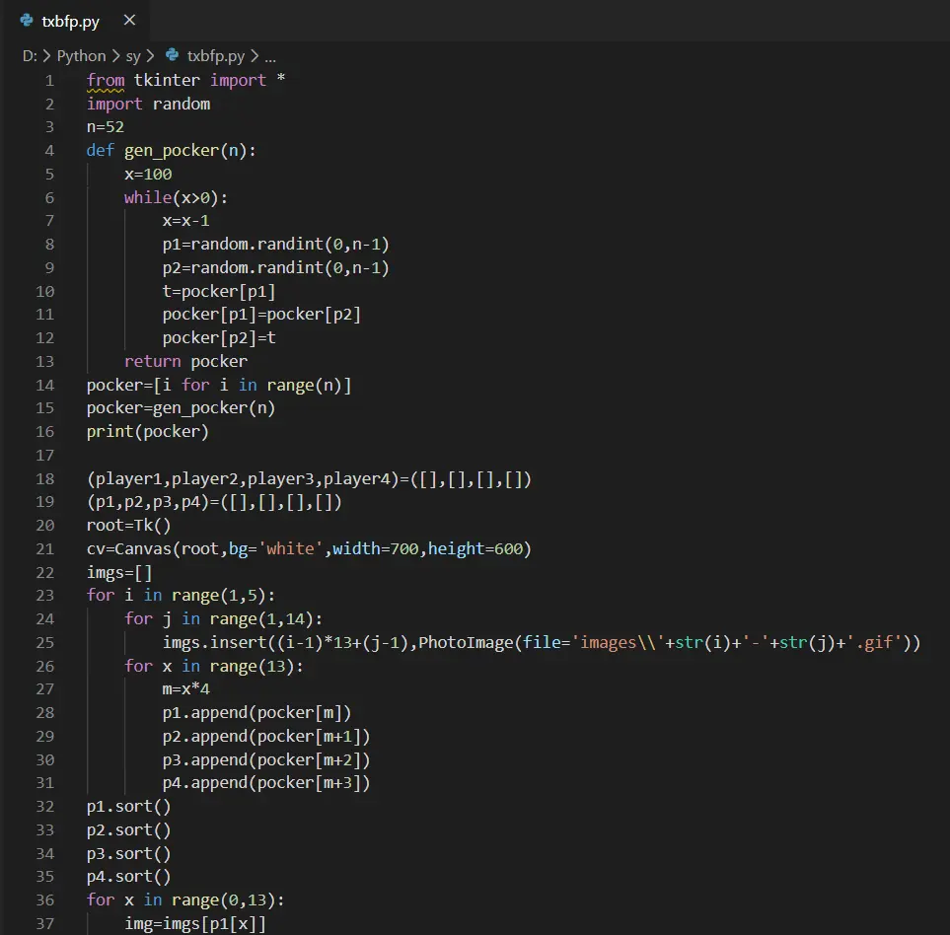The image size is (950, 935).
Task: Select the txbfp.py editor tab
Action: [76, 21]
